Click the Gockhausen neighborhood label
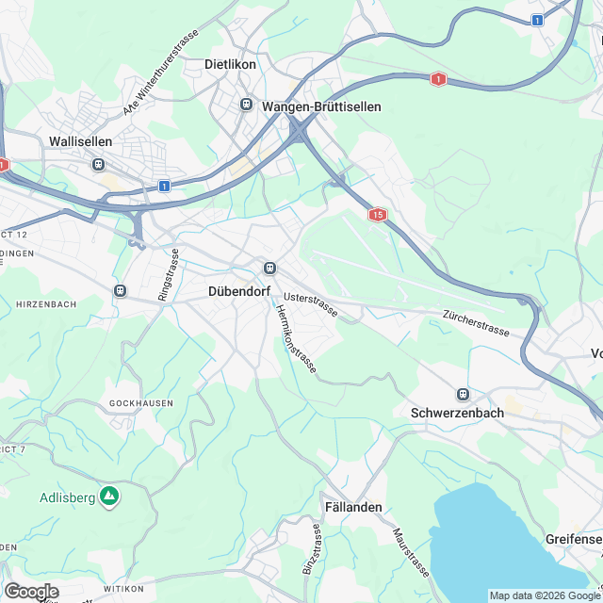The height and width of the screenshot is (603, 603). pyautogui.click(x=141, y=403)
